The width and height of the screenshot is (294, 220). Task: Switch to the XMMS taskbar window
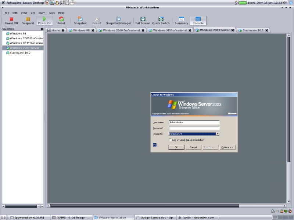coord(72,217)
